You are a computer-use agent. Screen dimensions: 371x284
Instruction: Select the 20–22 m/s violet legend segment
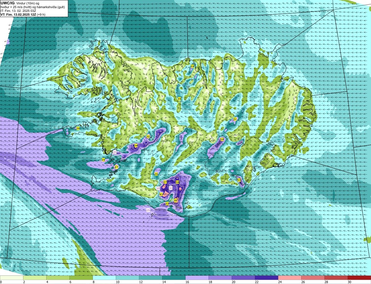(243, 278)
